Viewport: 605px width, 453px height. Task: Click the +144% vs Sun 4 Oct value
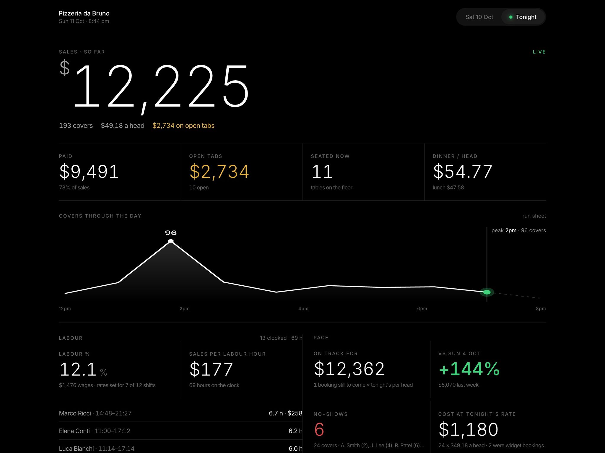[469, 369]
